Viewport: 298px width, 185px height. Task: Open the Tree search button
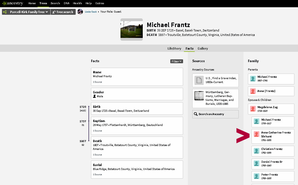[63, 12]
